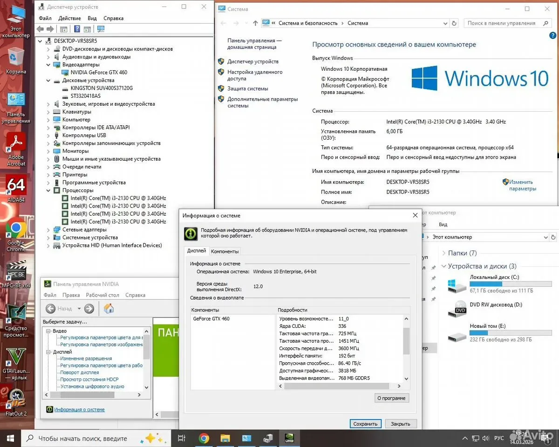Click File Explorer icon in taskbar

(225, 438)
